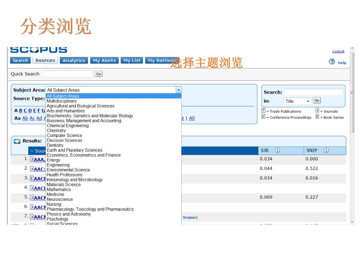Click the page vertical scrollbar thumb

point(352,92)
